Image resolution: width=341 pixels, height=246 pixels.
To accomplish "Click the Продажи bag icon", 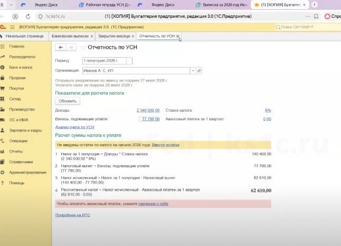I will (2, 78).
